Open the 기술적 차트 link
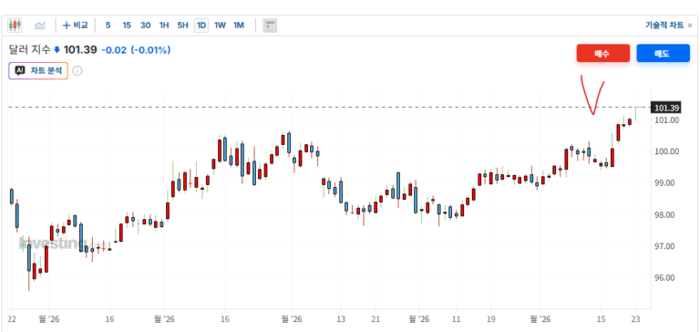 coord(668,26)
